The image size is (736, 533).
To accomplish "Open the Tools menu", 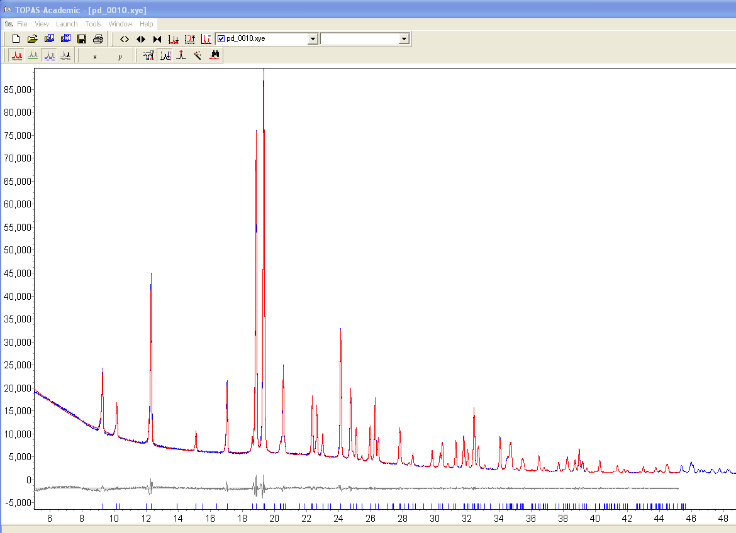I will 93,24.
